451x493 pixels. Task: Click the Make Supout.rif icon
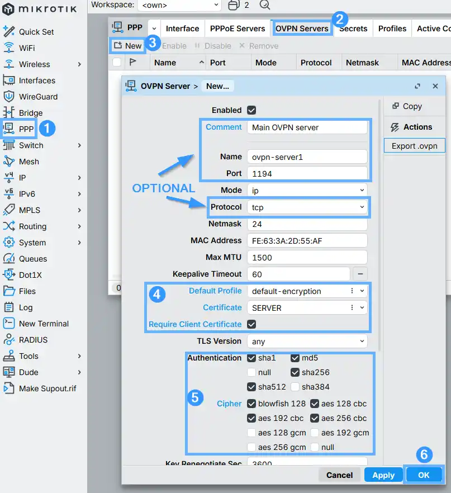[9, 388]
